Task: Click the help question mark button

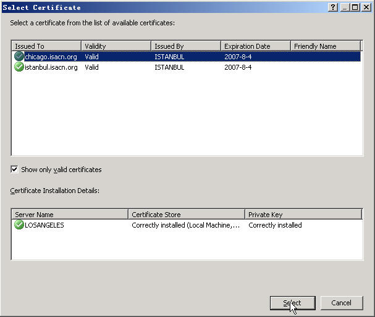Action: [333, 7]
